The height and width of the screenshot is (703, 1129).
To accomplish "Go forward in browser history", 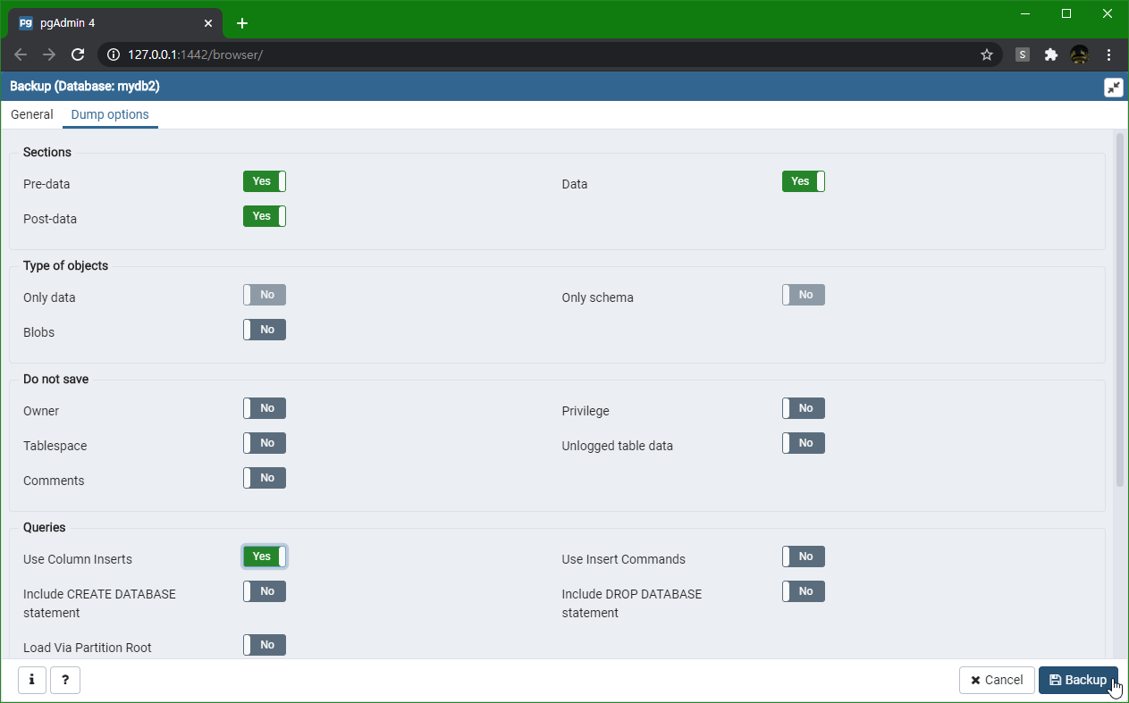I will [x=49, y=54].
